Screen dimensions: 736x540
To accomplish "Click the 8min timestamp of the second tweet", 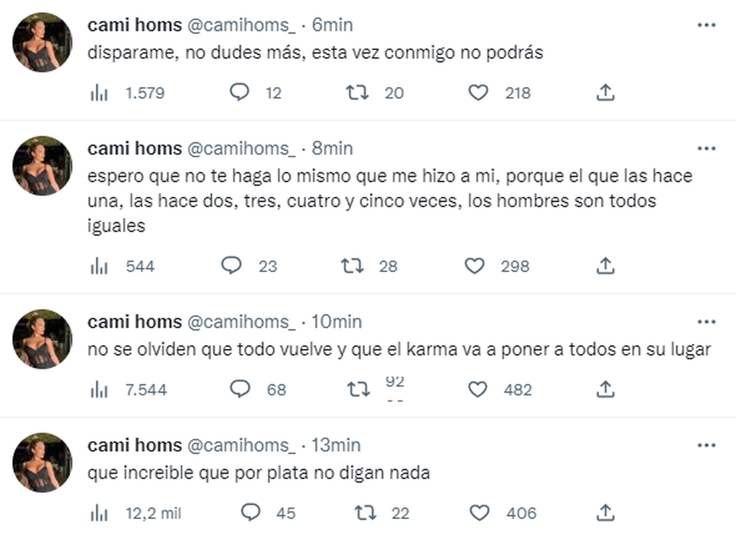I will tap(332, 148).
